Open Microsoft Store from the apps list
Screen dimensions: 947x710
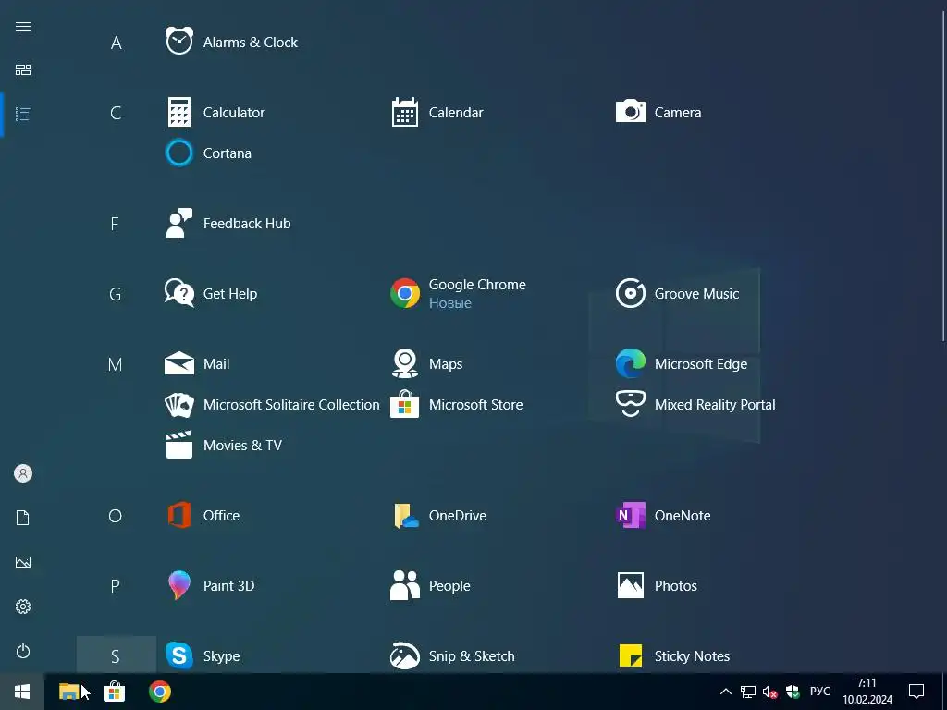pyautogui.click(x=457, y=405)
